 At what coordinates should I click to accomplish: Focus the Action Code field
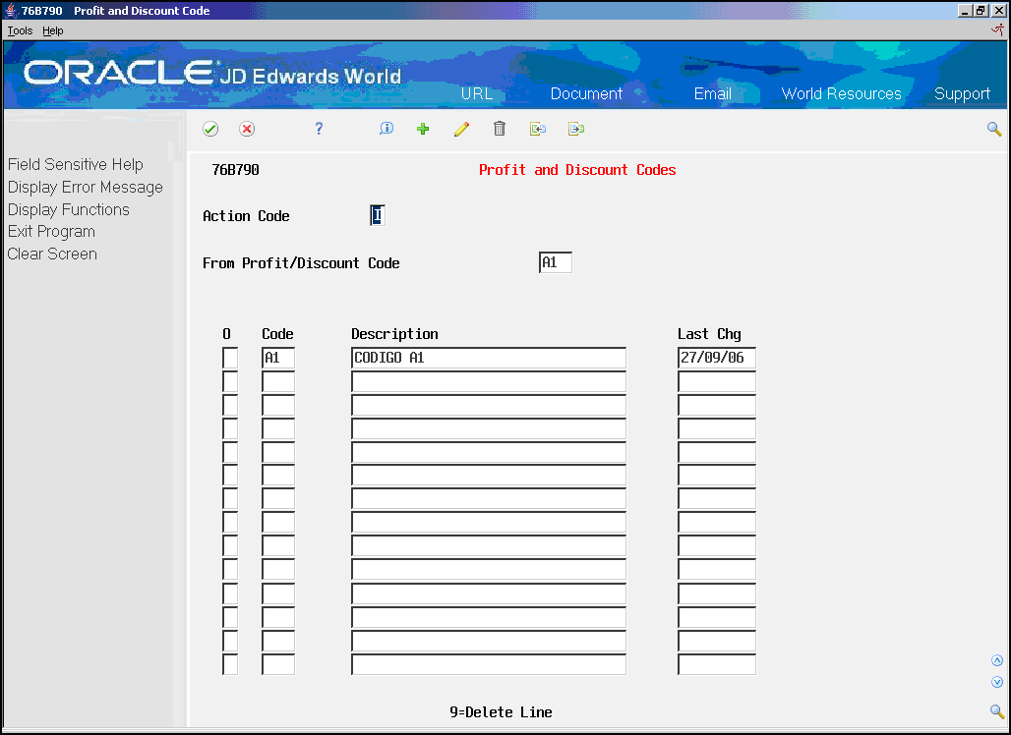(x=378, y=215)
